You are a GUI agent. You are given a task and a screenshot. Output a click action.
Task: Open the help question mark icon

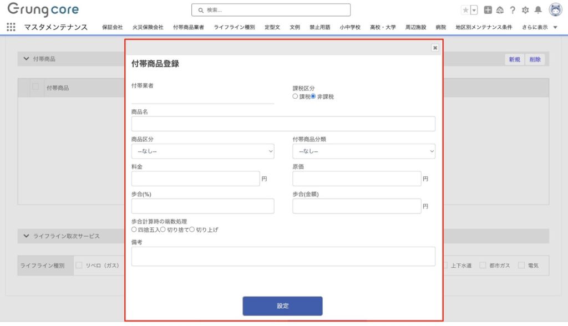tap(513, 10)
